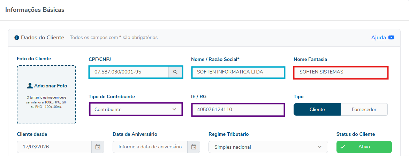Click the CNPJ search magnifier icon
The image size is (409, 156).
(175, 72)
